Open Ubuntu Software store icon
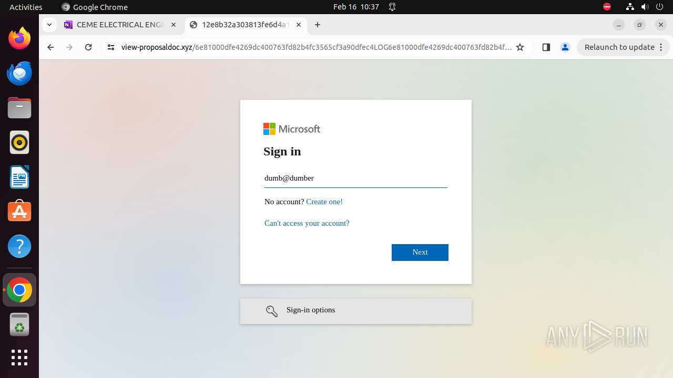This screenshot has height=378, width=673. click(19, 212)
